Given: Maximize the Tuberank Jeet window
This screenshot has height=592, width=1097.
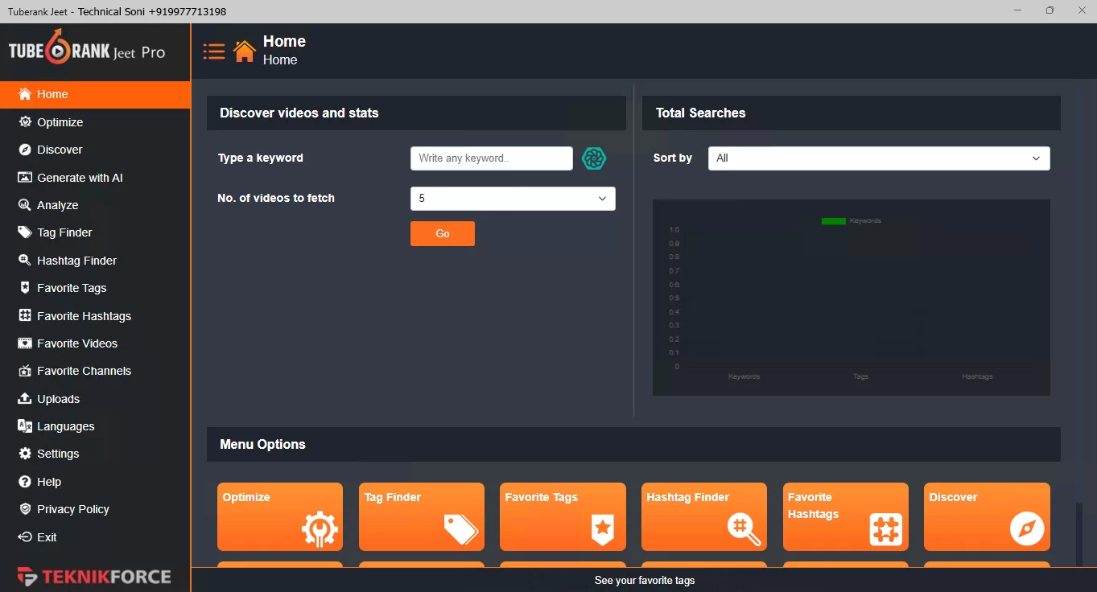Looking at the screenshot, I should point(1050,10).
